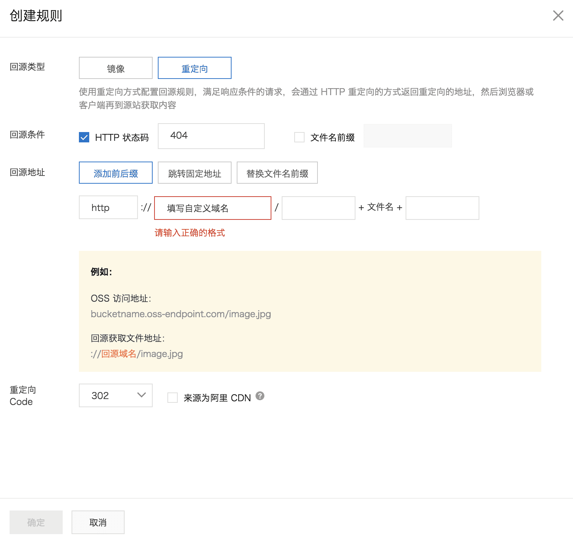Click the http protocol field
573x540 pixels.
108,208
